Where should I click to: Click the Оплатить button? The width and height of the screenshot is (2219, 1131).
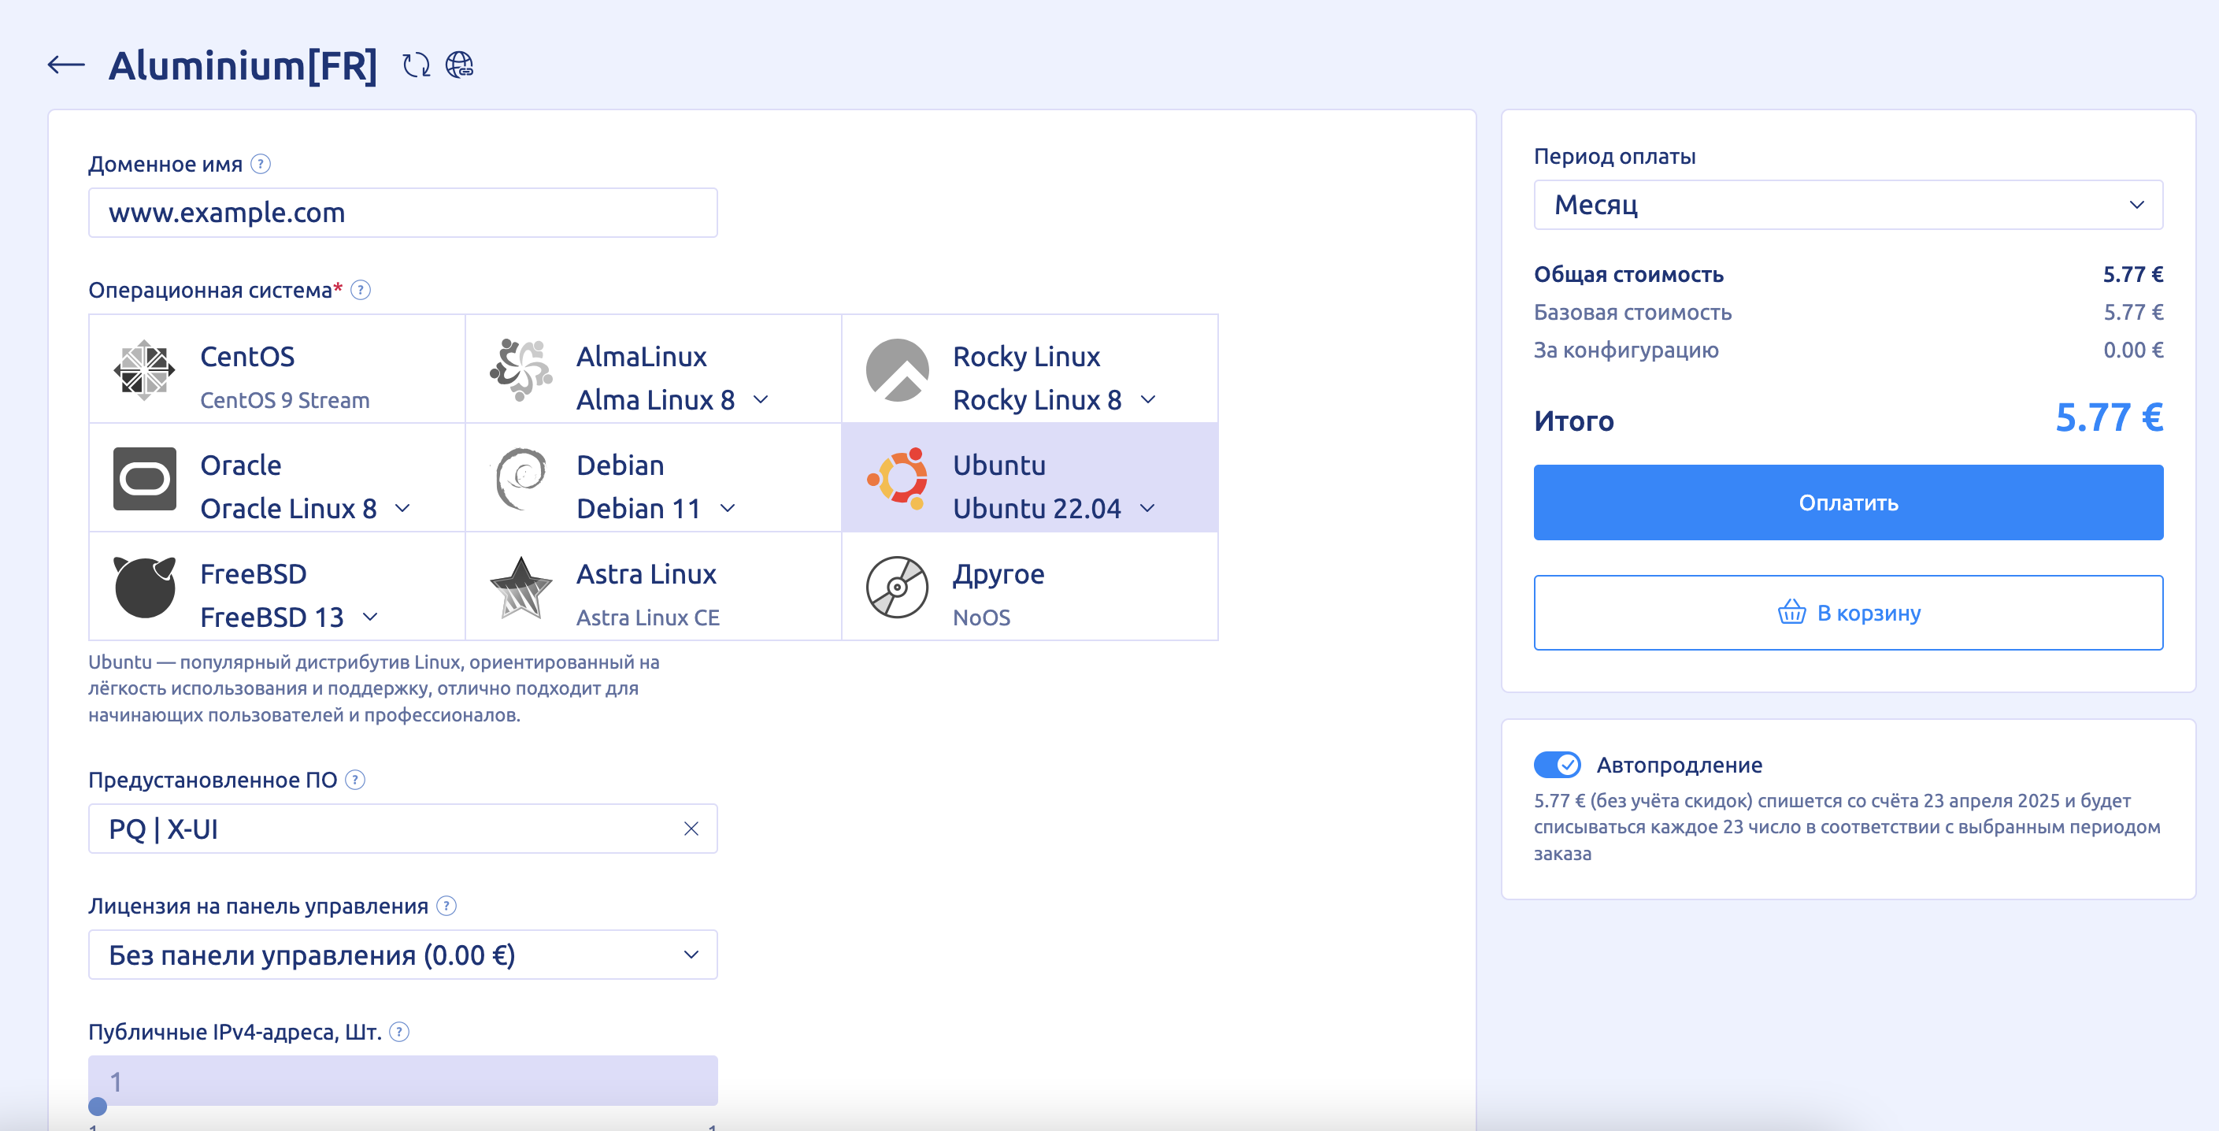(x=1848, y=502)
